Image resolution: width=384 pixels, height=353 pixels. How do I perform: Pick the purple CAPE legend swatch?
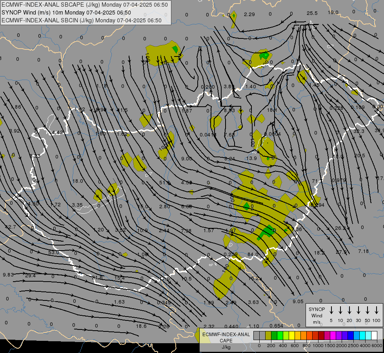(x=339, y=336)
